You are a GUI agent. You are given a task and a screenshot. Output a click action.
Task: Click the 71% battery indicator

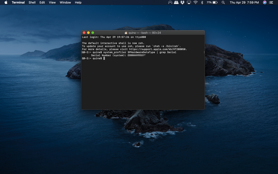(212, 3)
